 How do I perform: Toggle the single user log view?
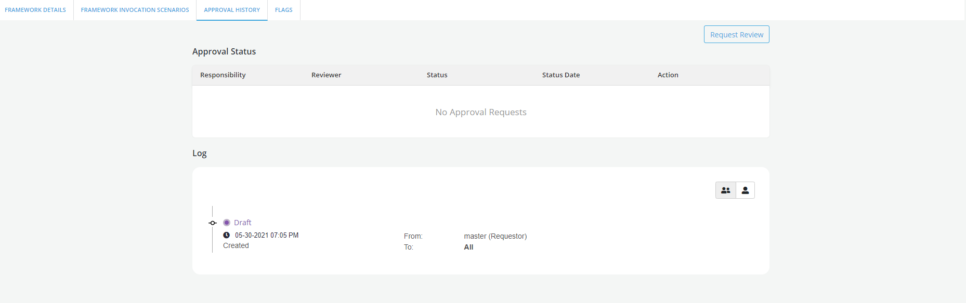[745, 190]
